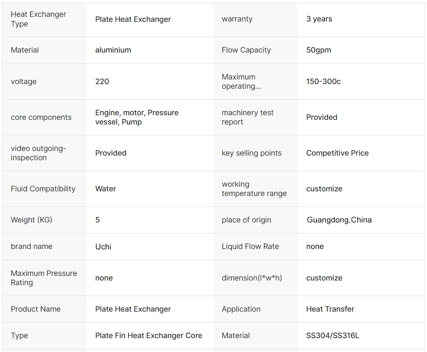Screen dimensions: 427x352
Task: Click the "aluminium" material value
Action: point(113,50)
